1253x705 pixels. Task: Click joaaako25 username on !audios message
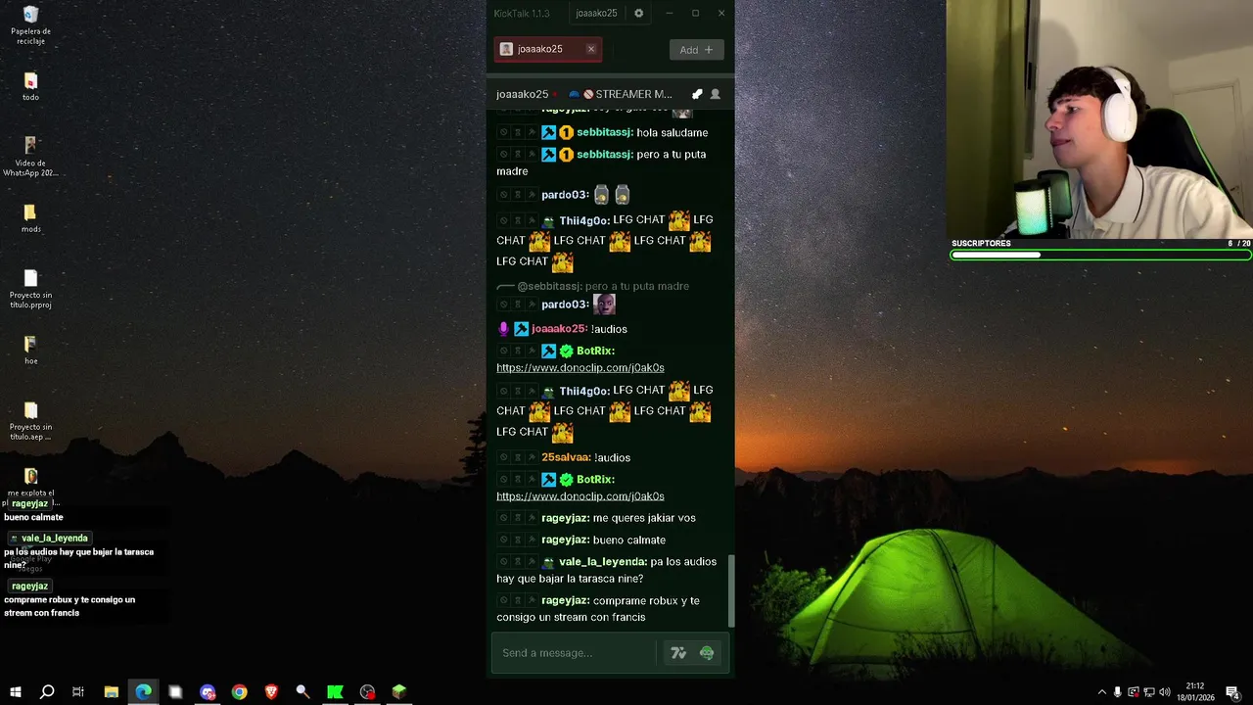pos(559,329)
